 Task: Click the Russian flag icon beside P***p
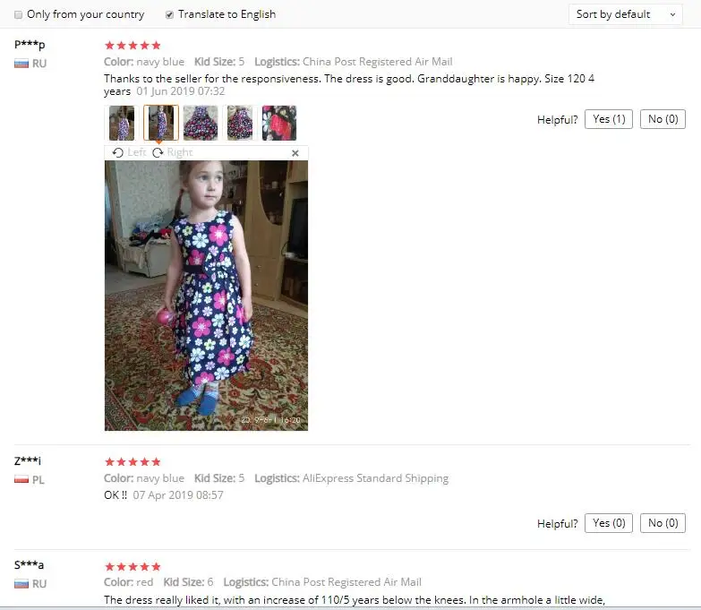[21, 64]
